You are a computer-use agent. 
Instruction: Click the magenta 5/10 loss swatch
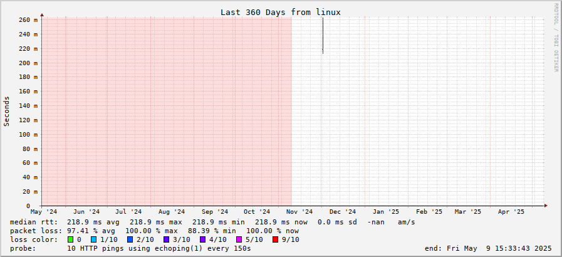pos(239,239)
